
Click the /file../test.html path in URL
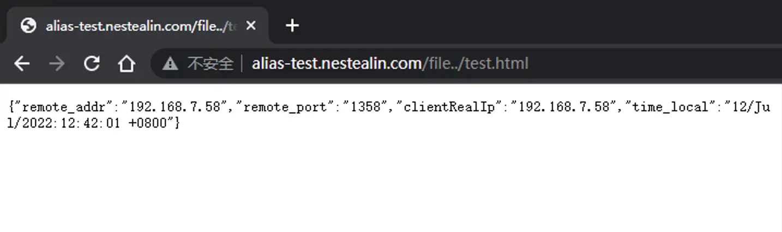(475, 64)
